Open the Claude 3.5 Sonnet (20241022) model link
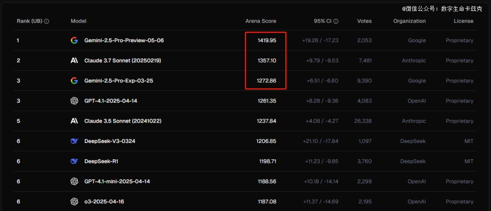Image resolution: width=491 pixels, height=211 pixels. coord(123,121)
